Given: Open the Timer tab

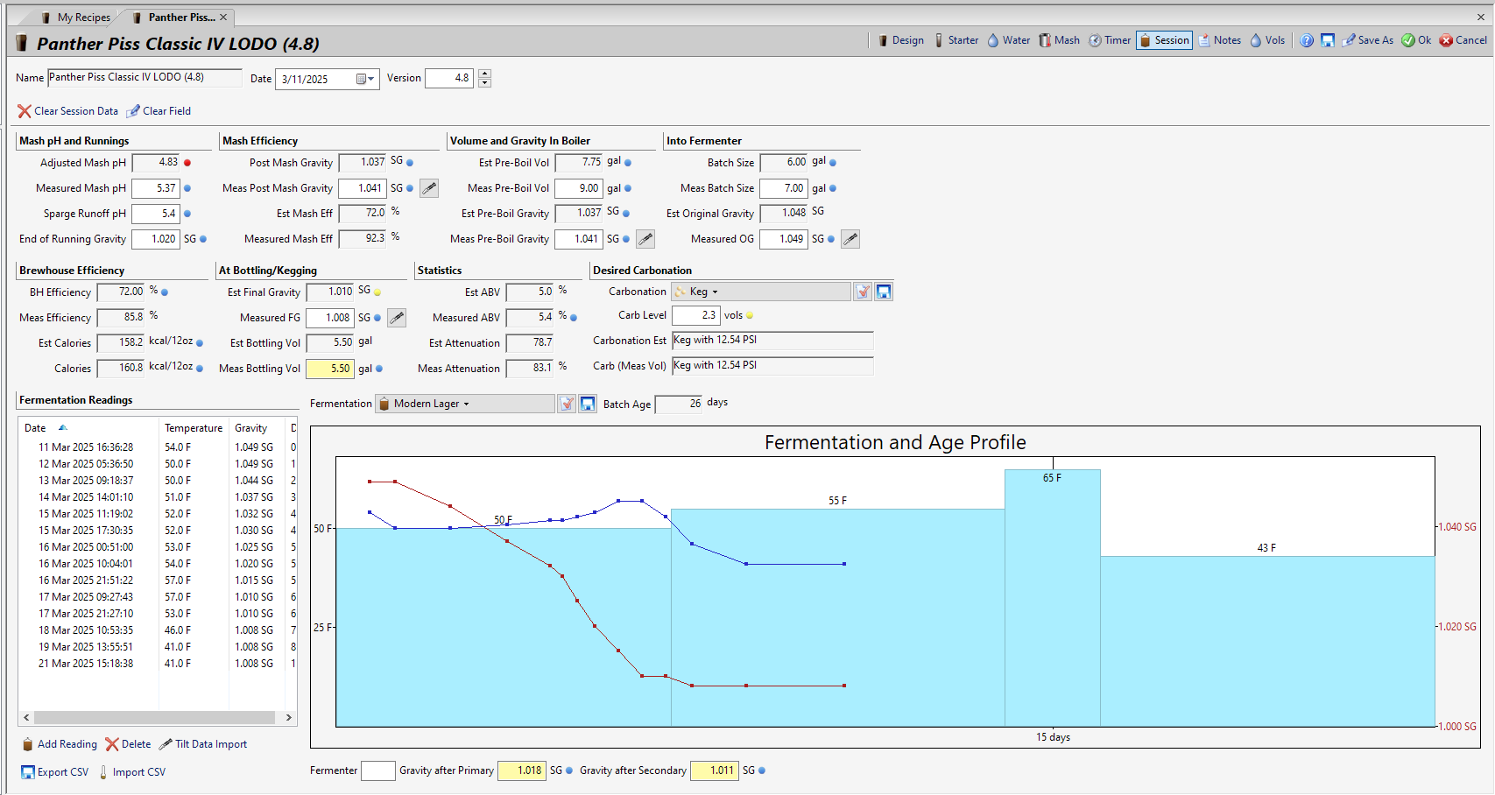Looking at the screenshot, I should pos(1110,40).
